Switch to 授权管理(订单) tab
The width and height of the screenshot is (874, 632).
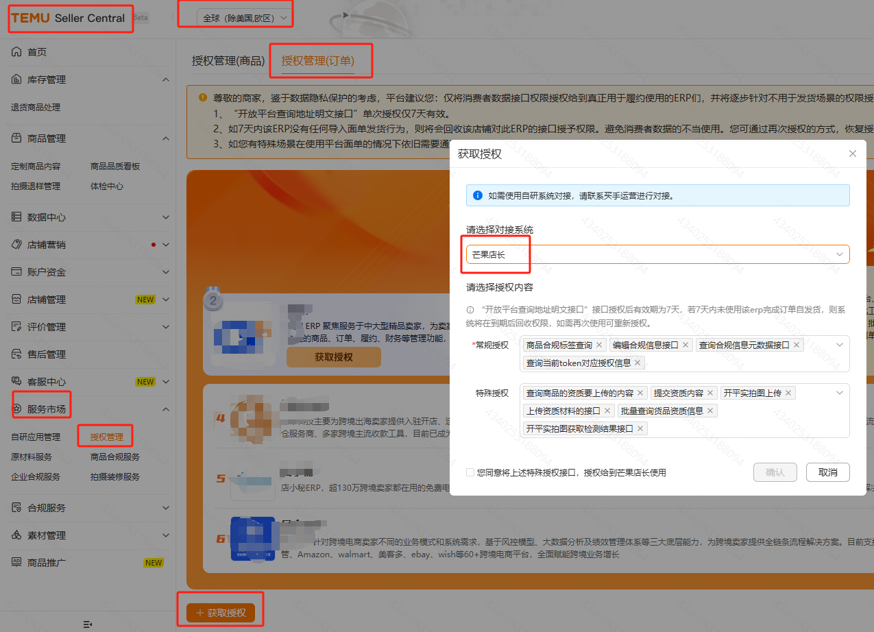coord(317,60)
